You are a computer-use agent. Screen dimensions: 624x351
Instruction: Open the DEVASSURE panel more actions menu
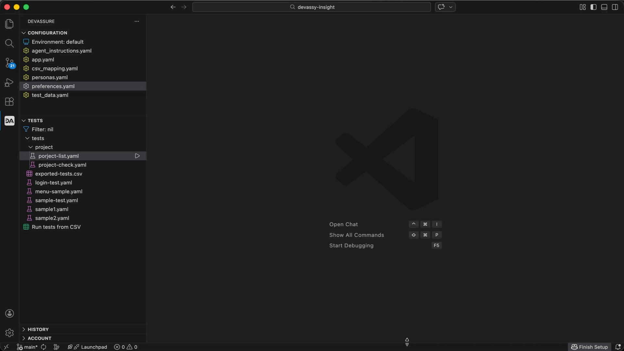[137, 21]
